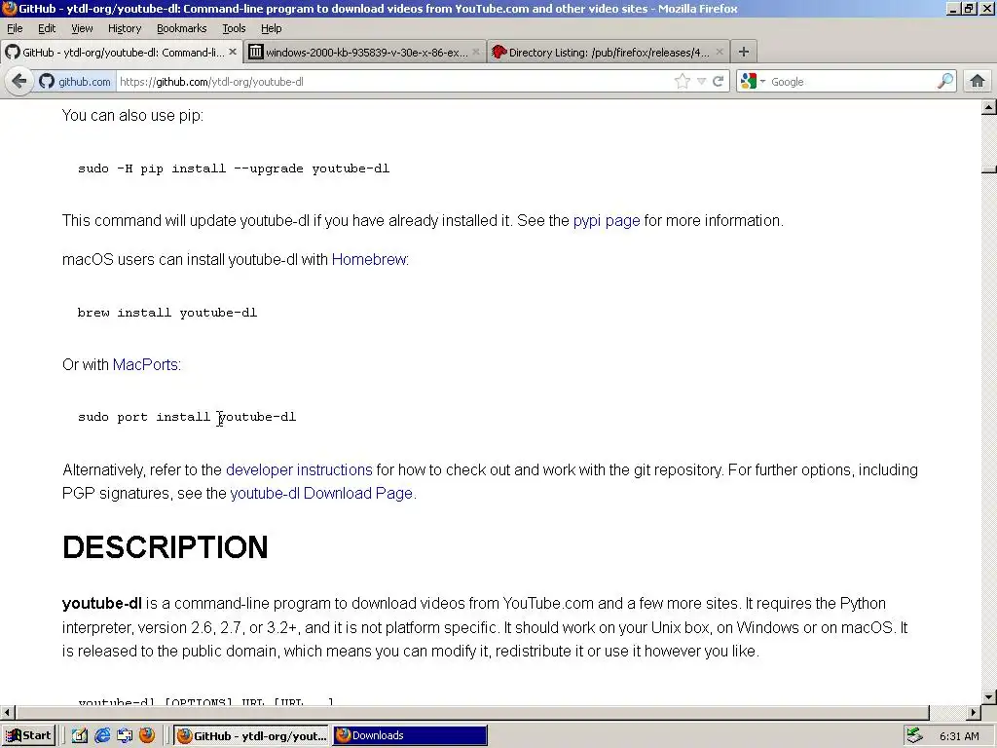Screen dimensions: 997x748
Task: Click the horizontal scrollbar left arrow
Action: coord(8,712)
